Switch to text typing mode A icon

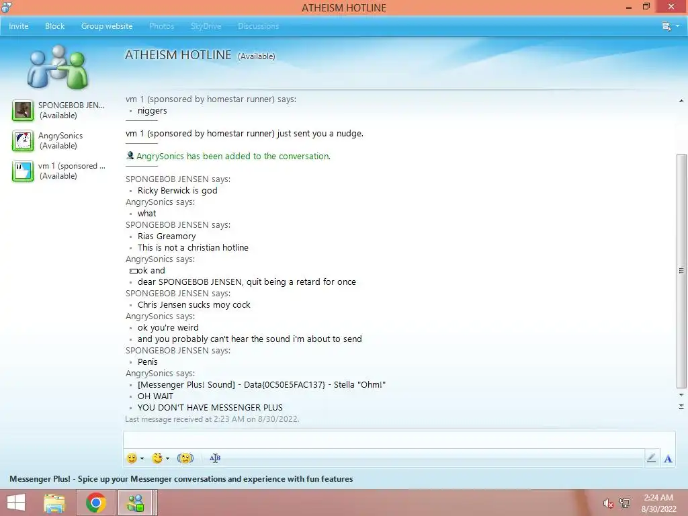[x=668, y=458]
